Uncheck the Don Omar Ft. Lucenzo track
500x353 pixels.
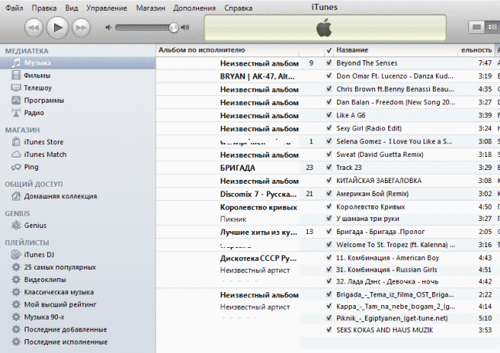pos(329,76)
